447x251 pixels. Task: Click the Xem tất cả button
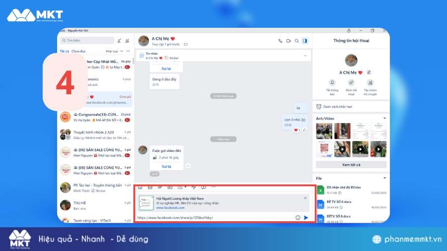(351, 165)
